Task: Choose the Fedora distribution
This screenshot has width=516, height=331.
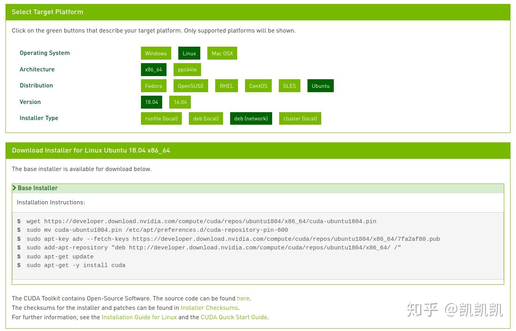Action: 154,86
